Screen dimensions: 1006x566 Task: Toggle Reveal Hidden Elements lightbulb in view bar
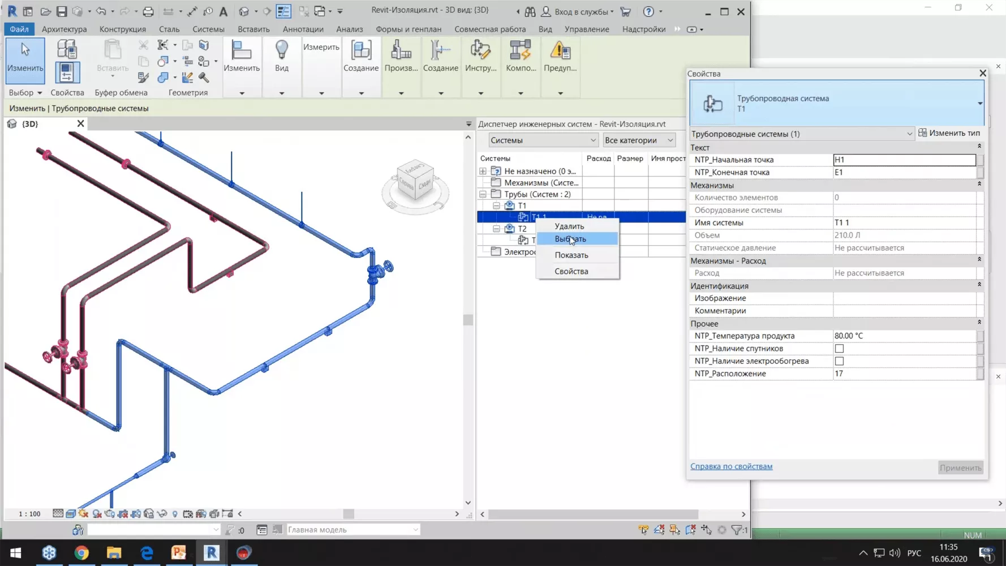pos(174,514)
